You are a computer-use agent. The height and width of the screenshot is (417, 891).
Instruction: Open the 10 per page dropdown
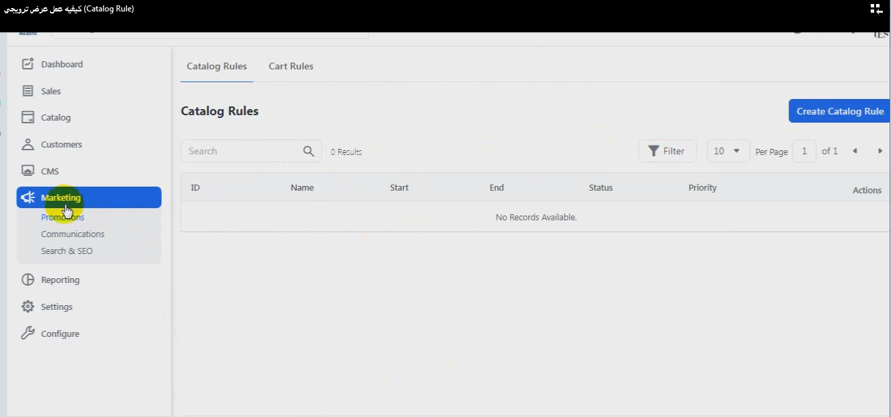pyautogui.click(x=728, y=152)
